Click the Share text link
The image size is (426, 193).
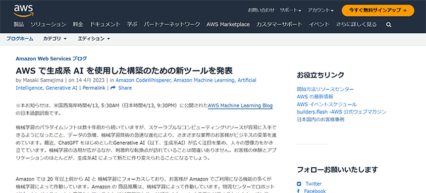point(125,88)
